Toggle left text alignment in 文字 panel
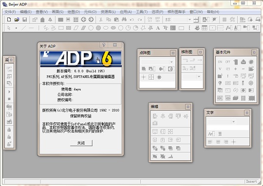The image size is (263, 186). tap(210, 142)
